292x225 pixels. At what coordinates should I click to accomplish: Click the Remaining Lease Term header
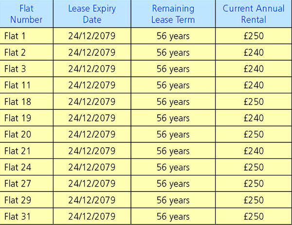click(173, 14)
